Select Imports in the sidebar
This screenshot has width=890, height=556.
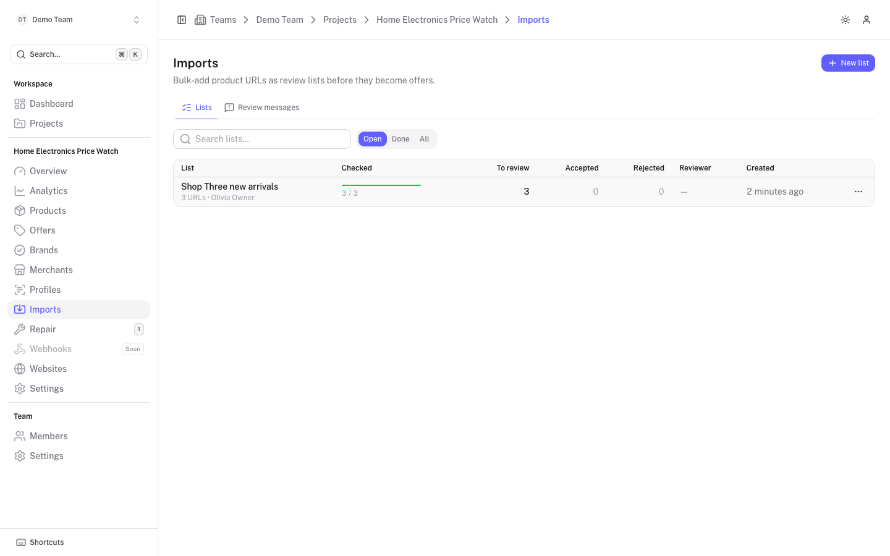(x=78, y=310)
